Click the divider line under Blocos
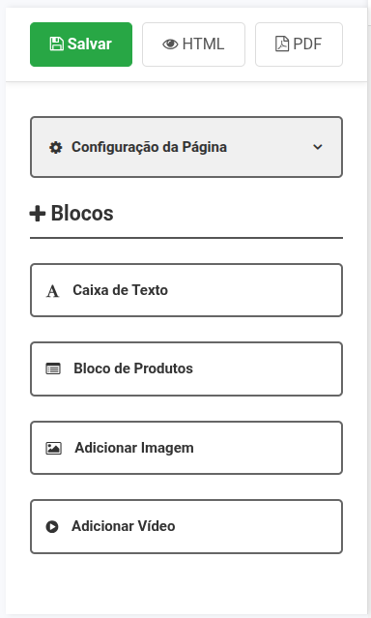 click(x=186, y=238)
